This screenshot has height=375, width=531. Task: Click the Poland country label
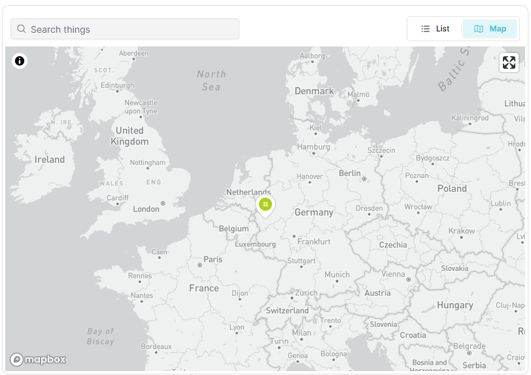pyautogui.click(x=452, y=188)
